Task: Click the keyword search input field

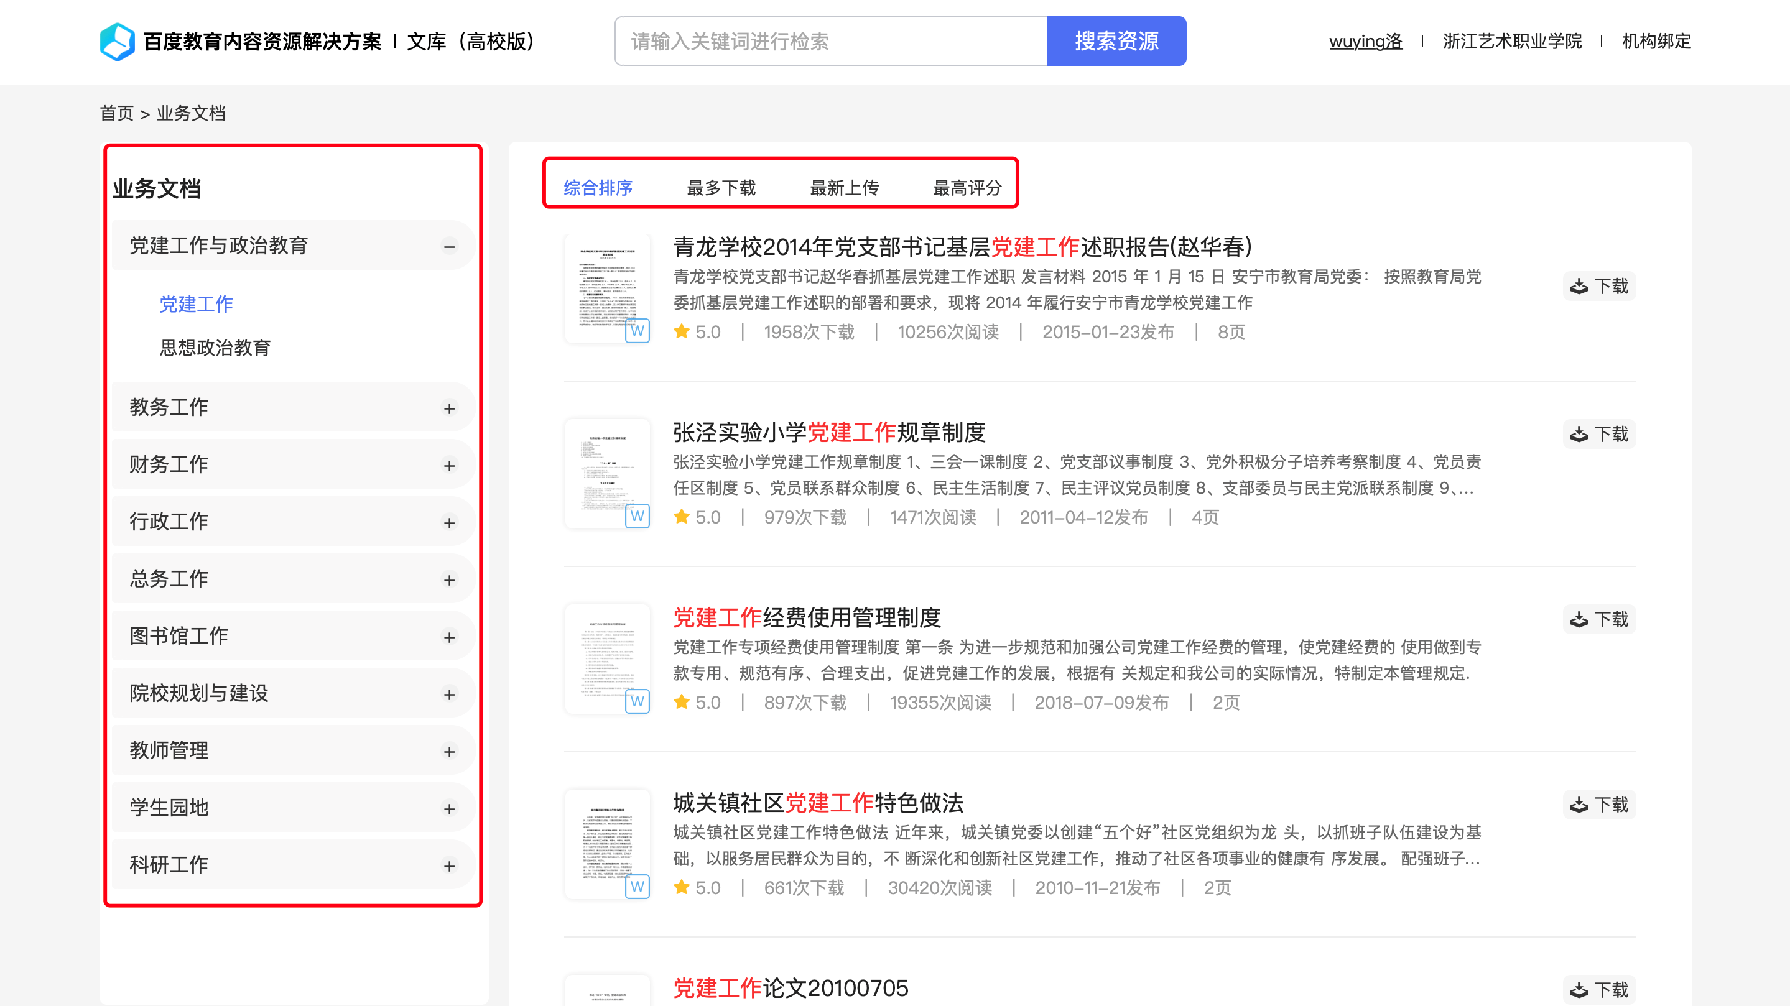Action: click(x=830, y=42)
